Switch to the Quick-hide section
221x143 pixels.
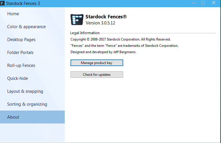[32, 78]
